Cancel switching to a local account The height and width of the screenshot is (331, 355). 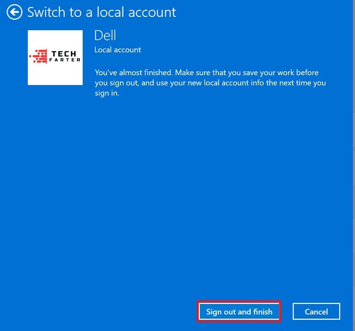(x=316, y=311)
